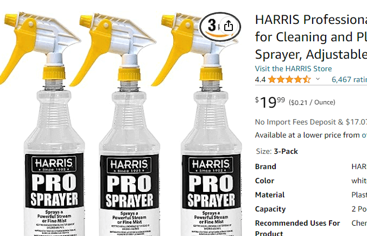Click the Size: 3-Pack label
367x236 pixels.
pos(277,151)
